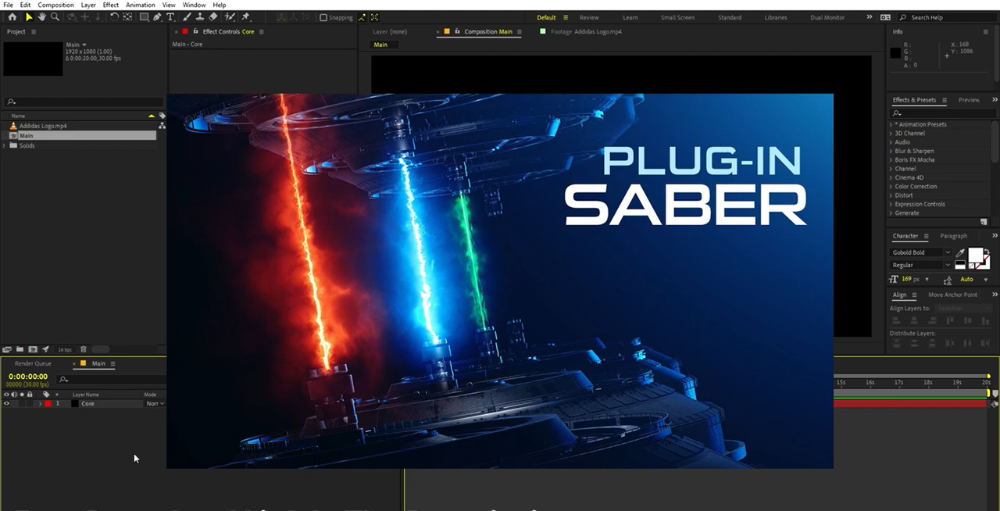Create a new composition from Project panel
The width and height of the screenshot is (1000, 511).
[33, 349]
